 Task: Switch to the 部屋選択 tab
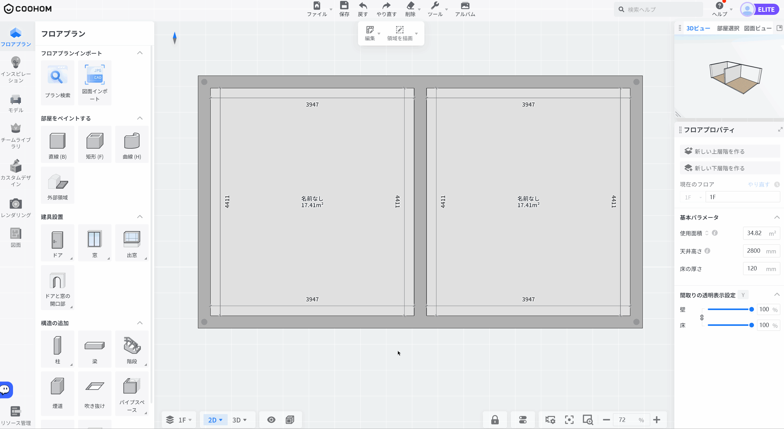pos(728,28)
